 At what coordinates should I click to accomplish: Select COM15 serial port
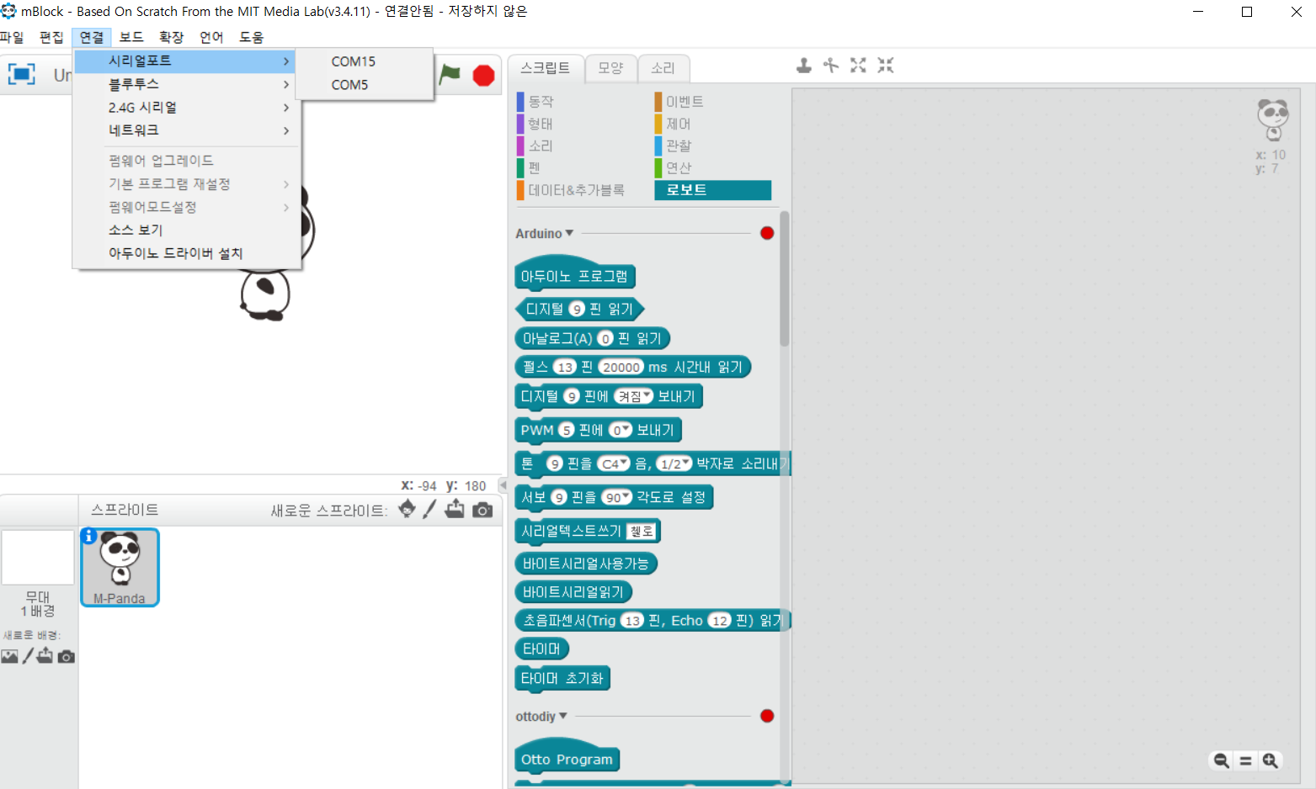click(x=354, y=61)
